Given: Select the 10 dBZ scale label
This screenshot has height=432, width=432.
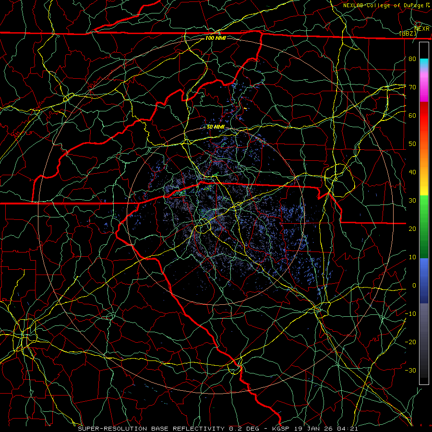Looking at the screenshot, I should (x=412, y=257).
